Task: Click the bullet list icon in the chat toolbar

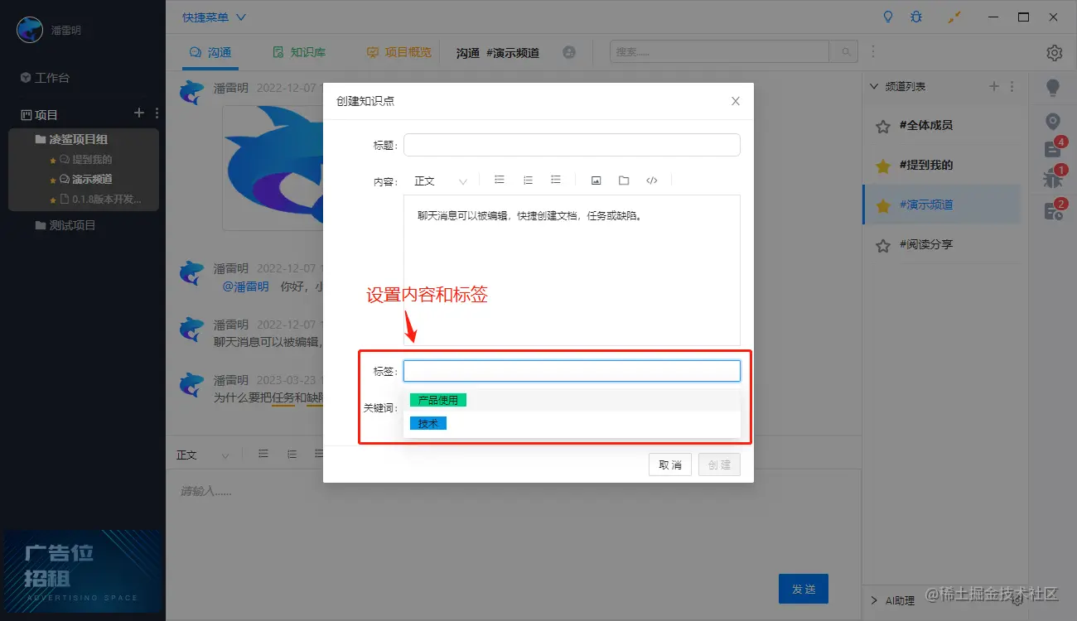Action: pos(263,454)
